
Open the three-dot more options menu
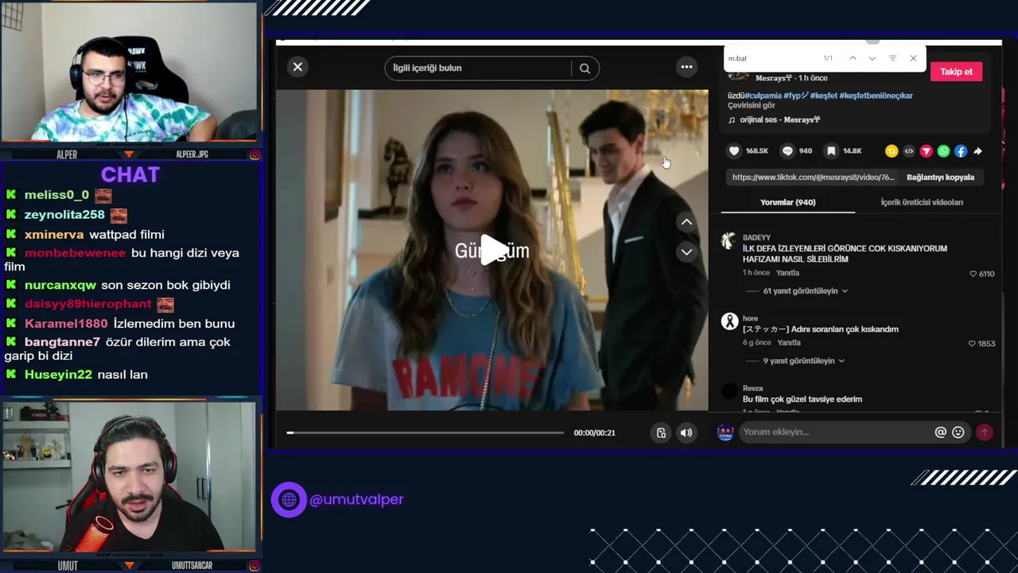coord(686,67)
